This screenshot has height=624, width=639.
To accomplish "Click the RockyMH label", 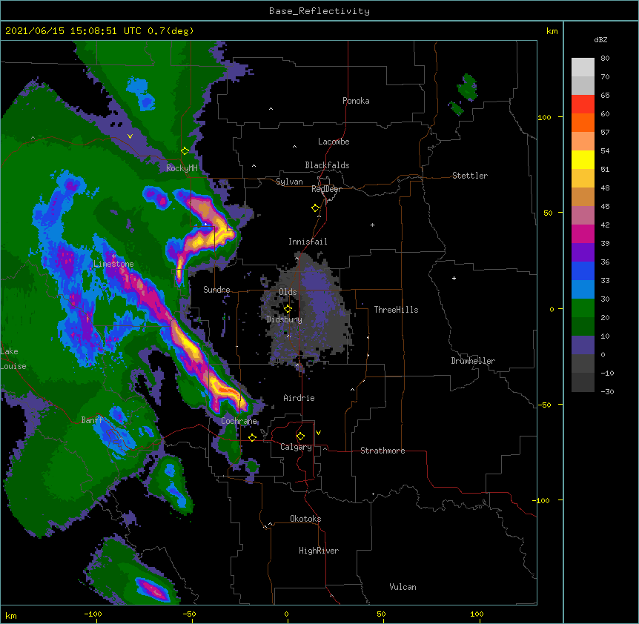I will click(x=182, y=168).
